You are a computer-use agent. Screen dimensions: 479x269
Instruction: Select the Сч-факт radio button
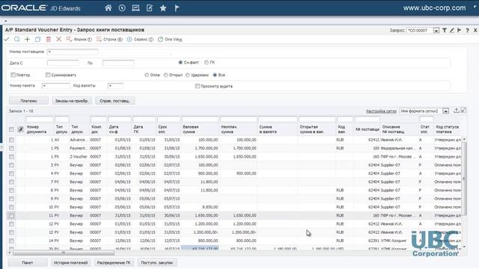tap(180, 62)
